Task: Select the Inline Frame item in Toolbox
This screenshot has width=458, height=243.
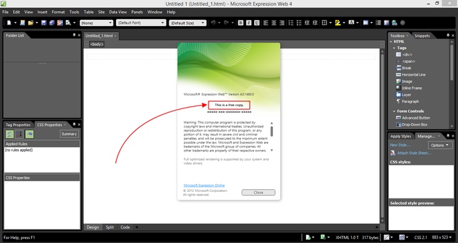Action: click(x=409, y=88)
